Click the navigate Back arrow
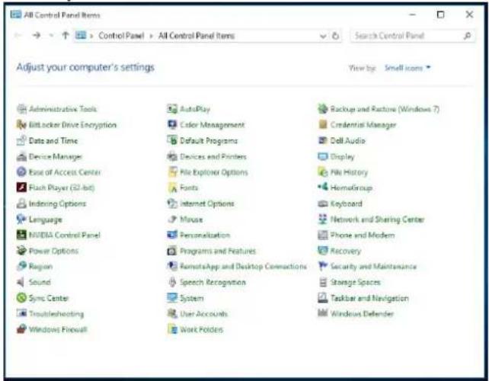 (x=18, y=36)
